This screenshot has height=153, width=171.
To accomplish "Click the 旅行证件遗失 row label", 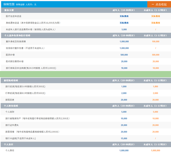I will pyautogui.click(x=12, y=125).
